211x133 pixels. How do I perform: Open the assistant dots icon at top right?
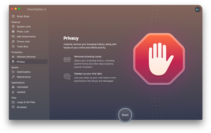(x=198, y=10)
